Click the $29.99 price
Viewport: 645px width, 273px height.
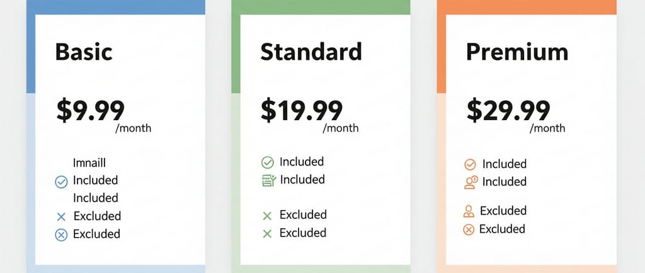[x=508, y=111]
